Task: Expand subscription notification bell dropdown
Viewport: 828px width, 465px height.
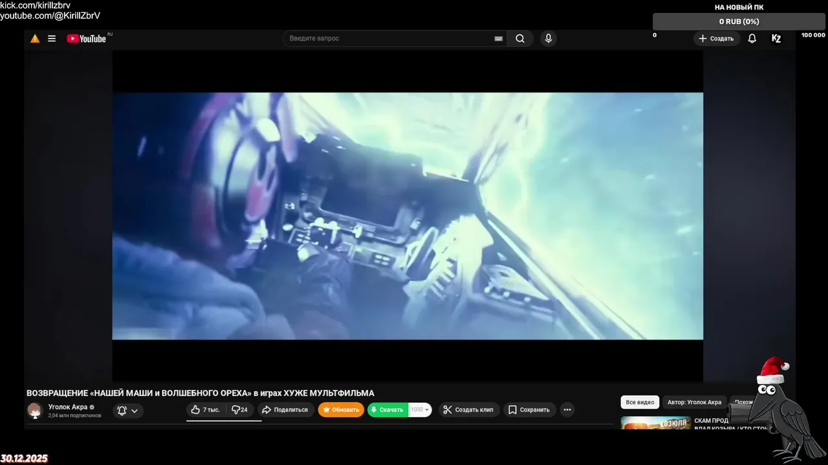Action: tap(128, 410)
